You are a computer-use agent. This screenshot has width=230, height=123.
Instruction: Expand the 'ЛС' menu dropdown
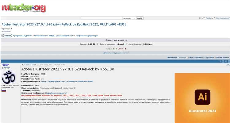tap(202, 18)
